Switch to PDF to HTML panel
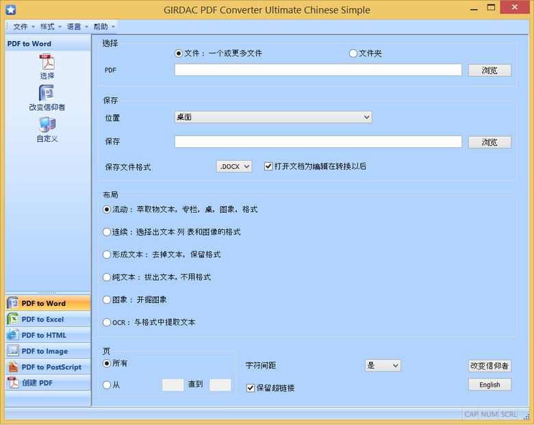The width and height of the screenshot is (534, 425). click(48, 335)
